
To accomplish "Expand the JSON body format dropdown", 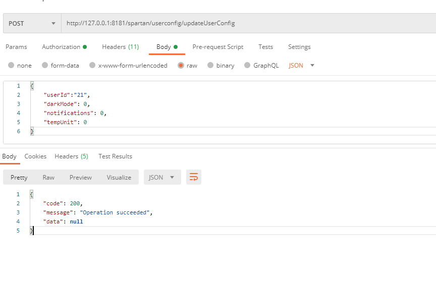I will pyautogui.click(x=302, y=66).
